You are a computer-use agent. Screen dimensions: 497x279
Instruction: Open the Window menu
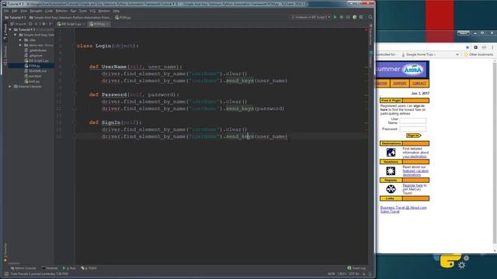coord(104,11)
